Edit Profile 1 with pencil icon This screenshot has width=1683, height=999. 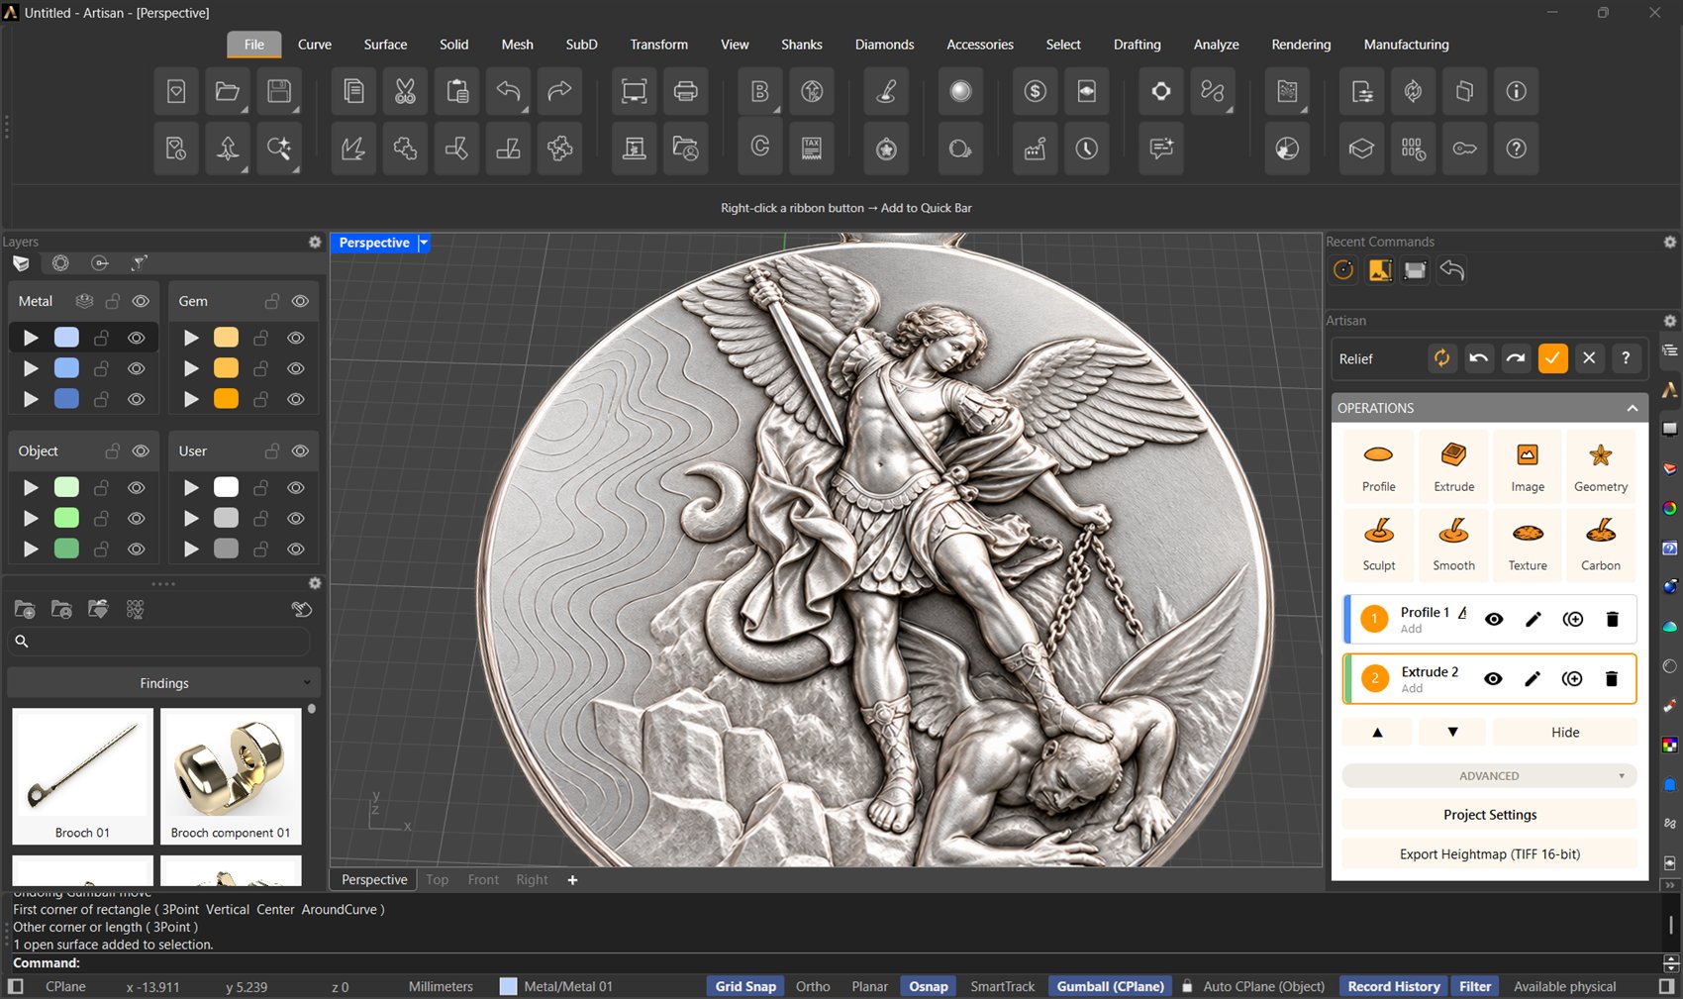1534,620
